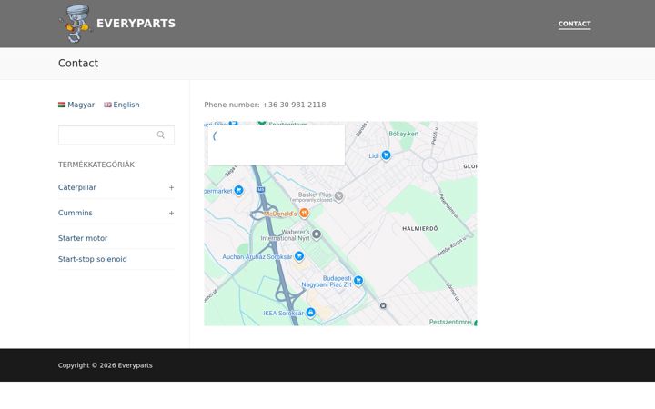Open the Starter motor category
This screenshot has height=409, width=655.
coord(83,238)
